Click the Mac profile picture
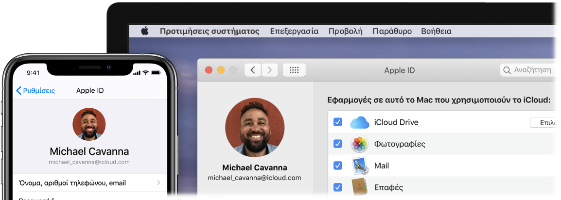 point(255,128)
